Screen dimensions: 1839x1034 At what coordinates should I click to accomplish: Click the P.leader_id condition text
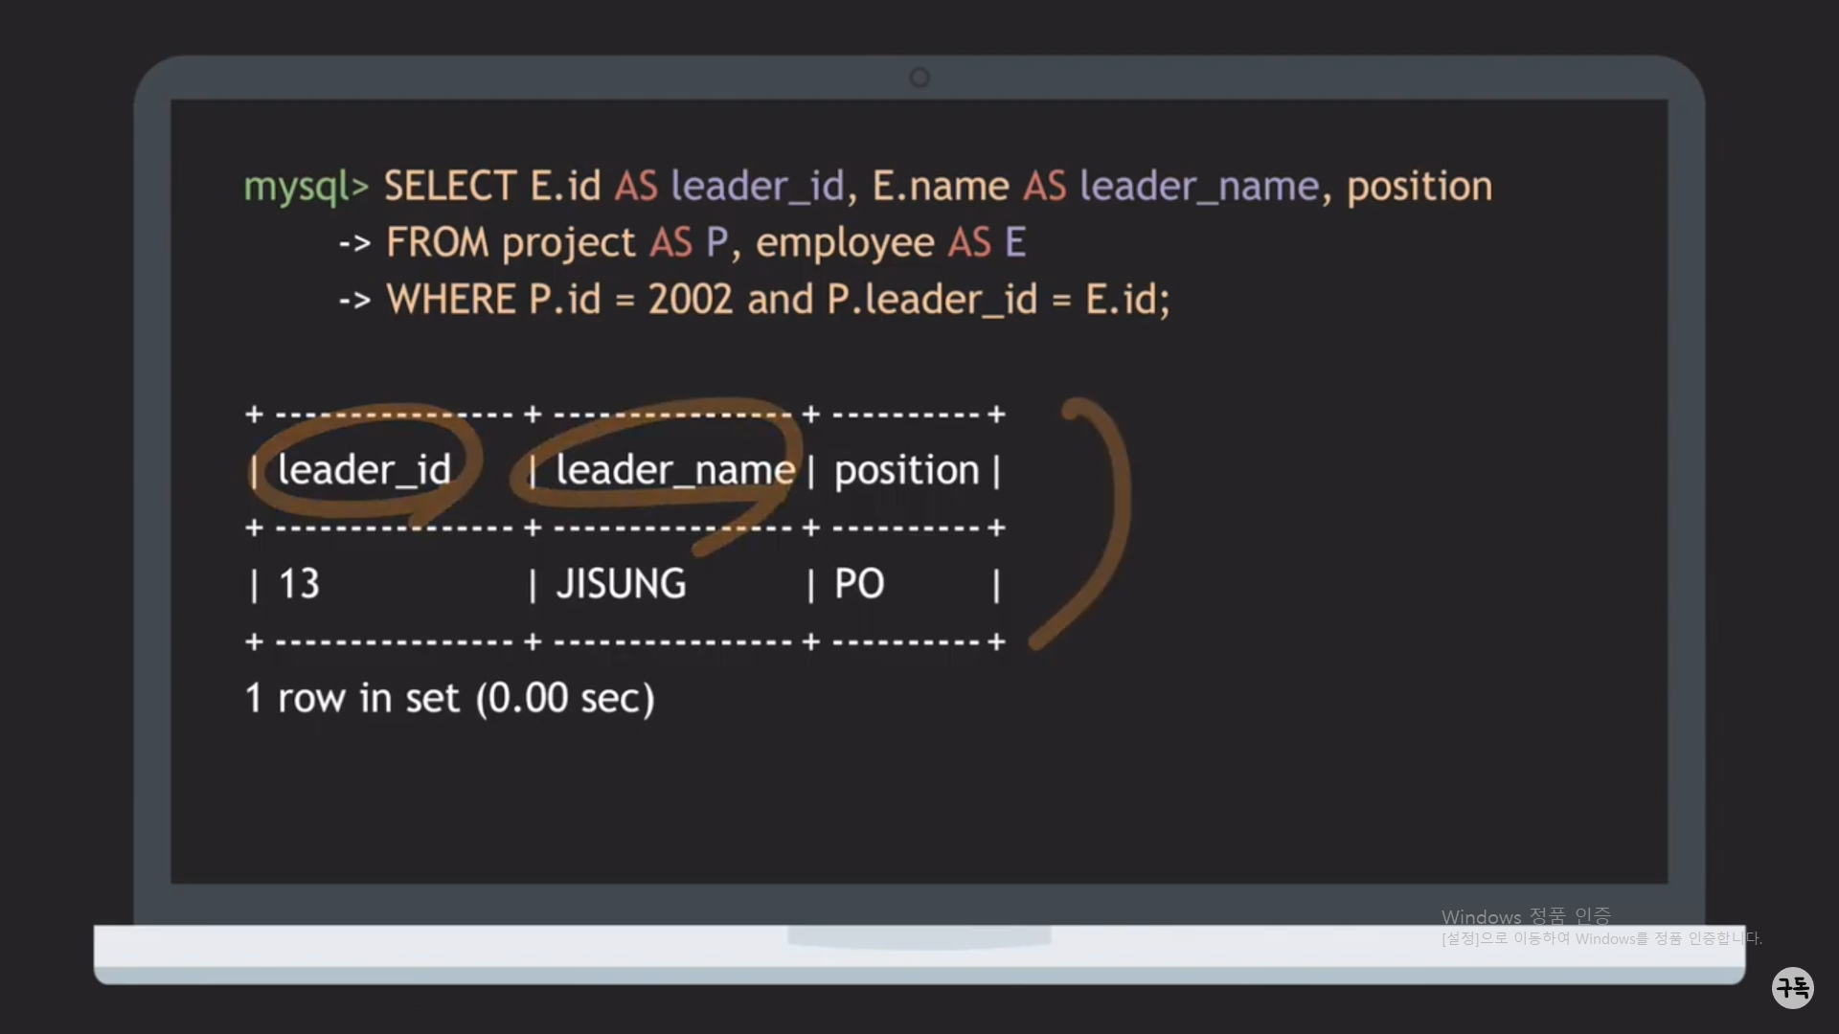[932, 300]
